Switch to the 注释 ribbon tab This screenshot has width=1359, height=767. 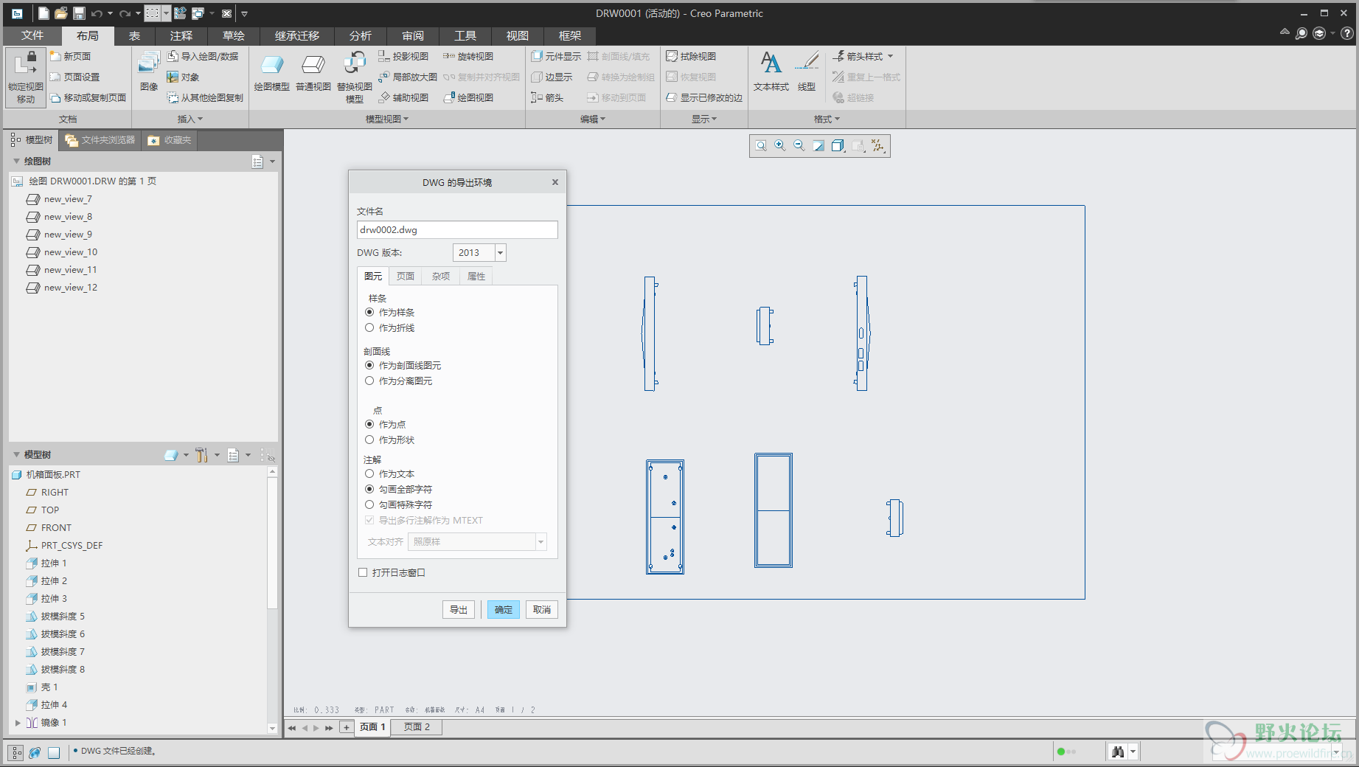click(181, 35)
